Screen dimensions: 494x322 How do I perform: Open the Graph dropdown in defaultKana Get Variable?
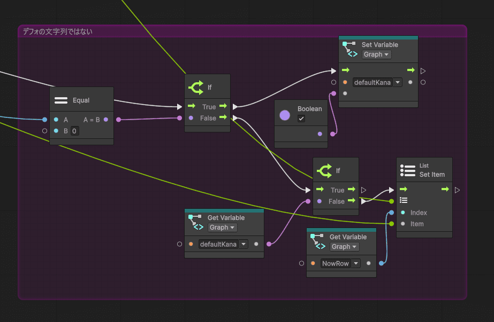pos(223,227)
